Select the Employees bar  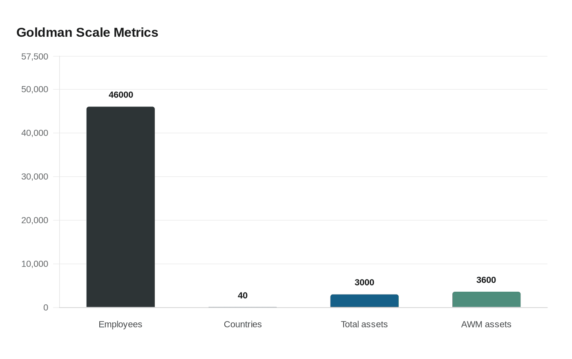coord(120,204)
